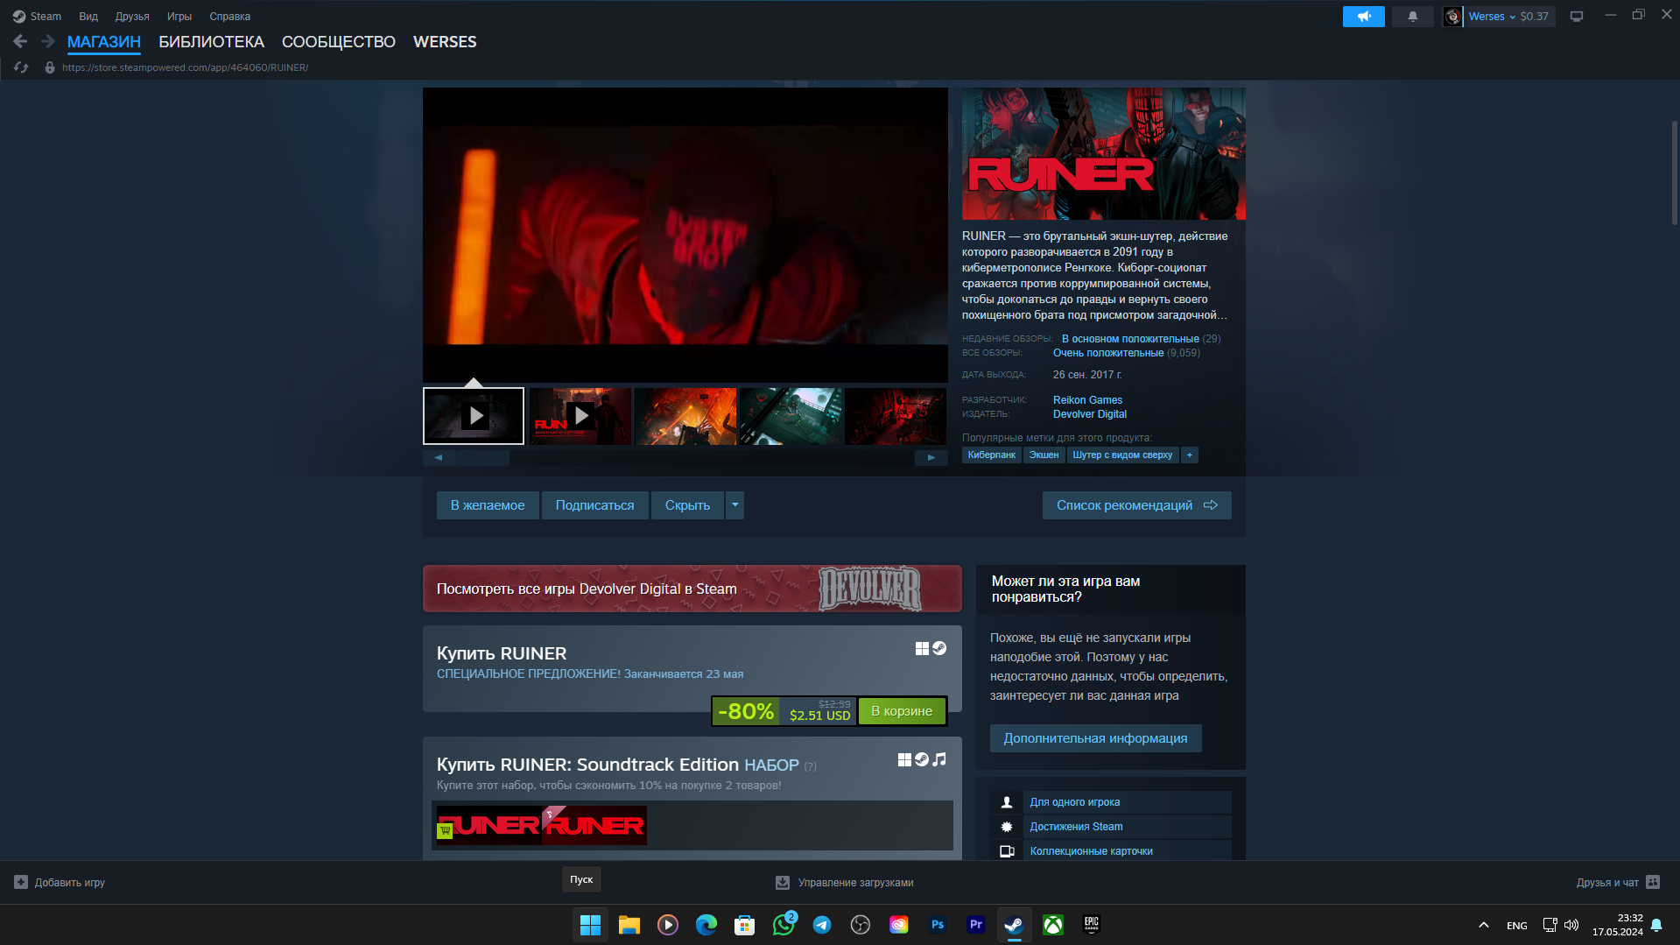
Task: Open Friends and chat icon
Action: [x=1652, y=882]
